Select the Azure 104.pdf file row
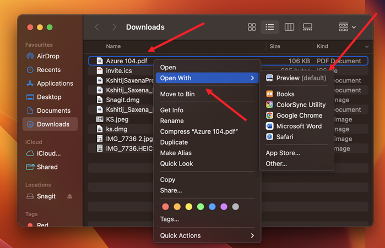The height and width of the screenshot is (248, 385). click(228, 61)
